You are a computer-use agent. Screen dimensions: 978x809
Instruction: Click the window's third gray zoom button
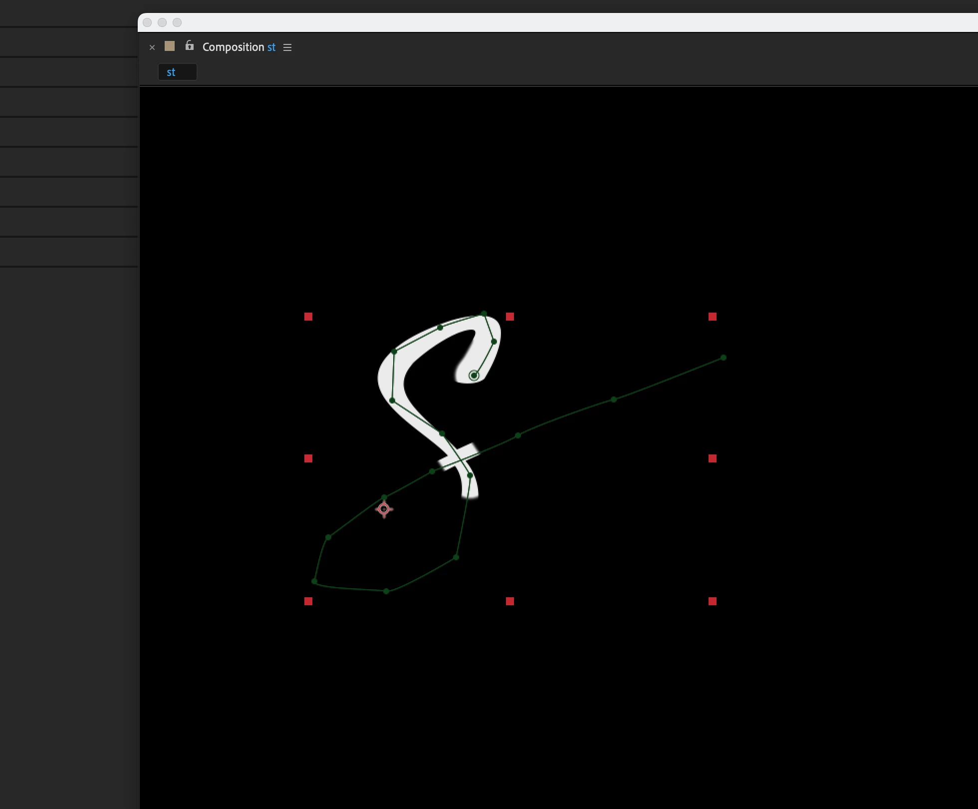(x=177, y=22)
